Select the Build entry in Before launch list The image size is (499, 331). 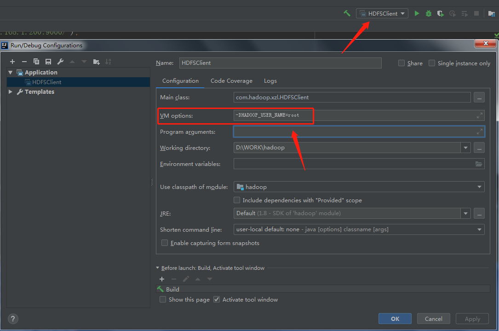coord(323,289)
